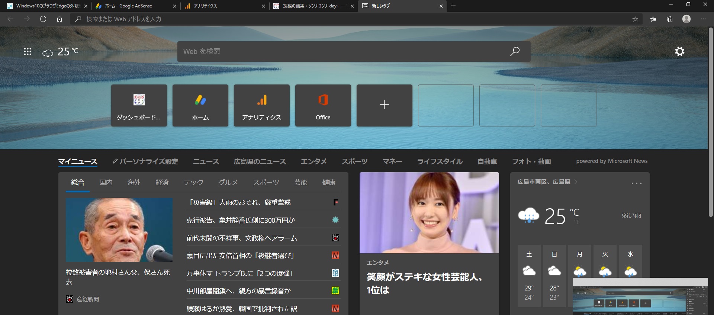Switch to the テック news tab
Image resolution: width=714 pixels, height=315 pixels.
(x=193, y=182)
